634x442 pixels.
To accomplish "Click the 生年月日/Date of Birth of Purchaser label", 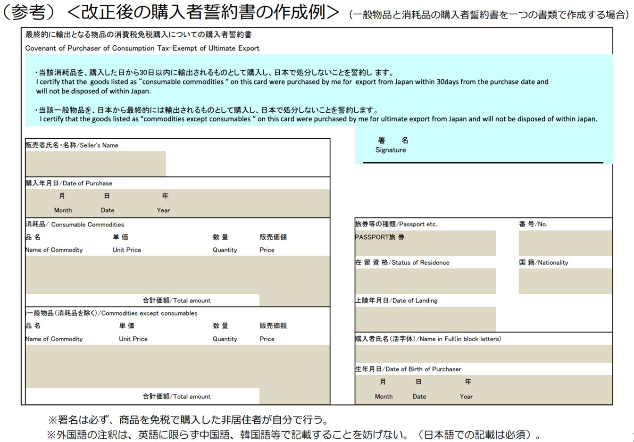I will 409,369.
